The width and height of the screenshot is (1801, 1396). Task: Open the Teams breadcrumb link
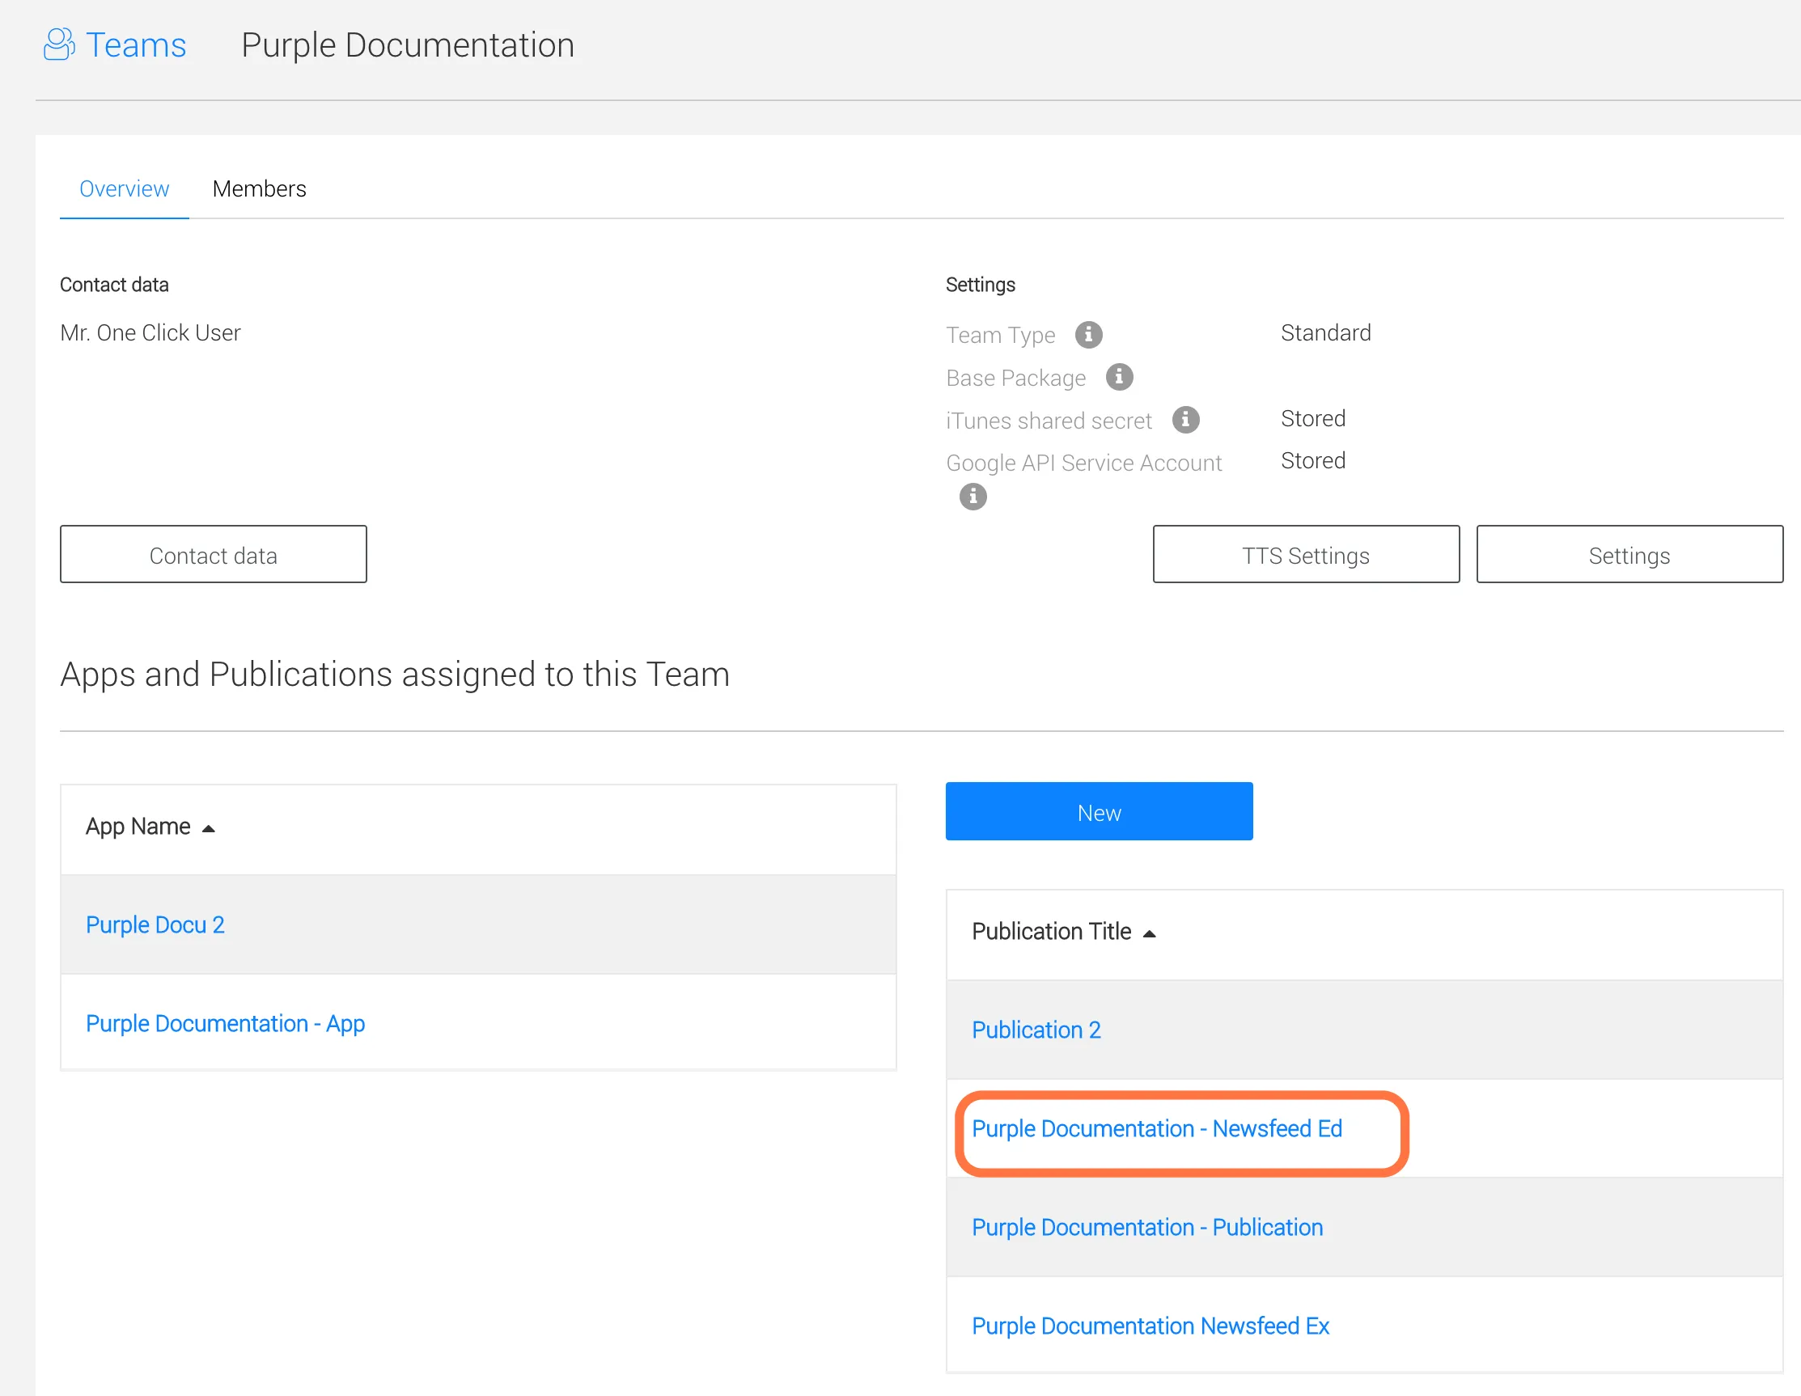[x=136, y=44]
